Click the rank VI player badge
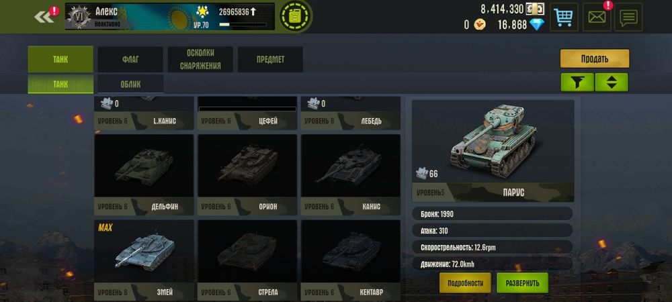The height and width of the screenshot is (302, 672). pyautogui.click(x=79, y=17)
